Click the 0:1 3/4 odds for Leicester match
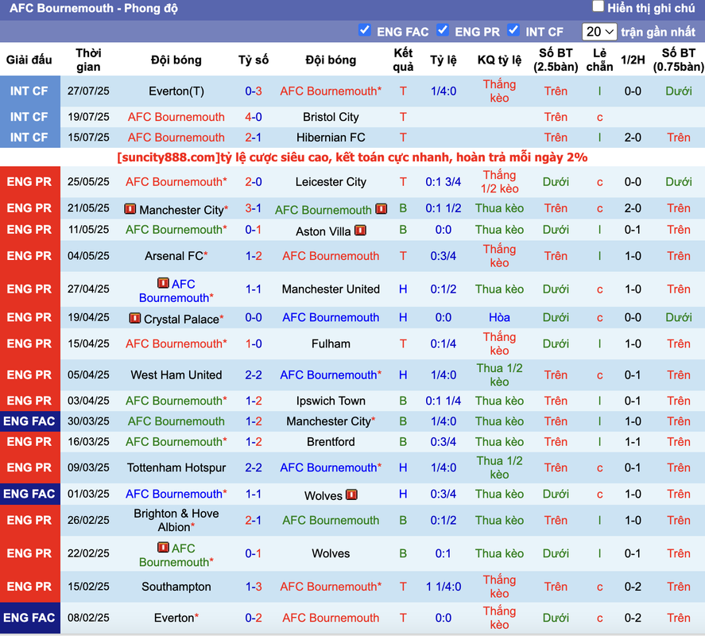This screenshot has width=705, height=636. (x=444, y=182)
